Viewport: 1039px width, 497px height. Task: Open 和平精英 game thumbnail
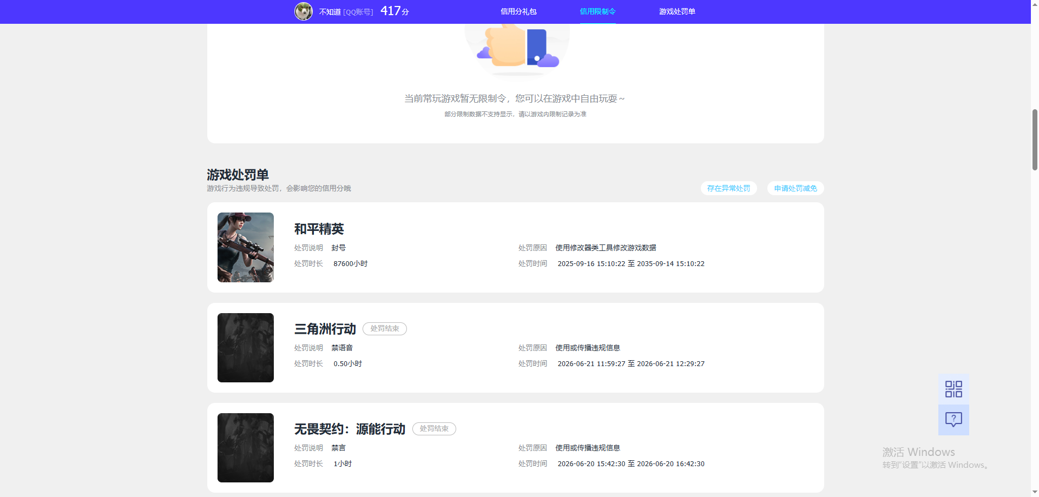pyautogui.click(x=246, y=247)
